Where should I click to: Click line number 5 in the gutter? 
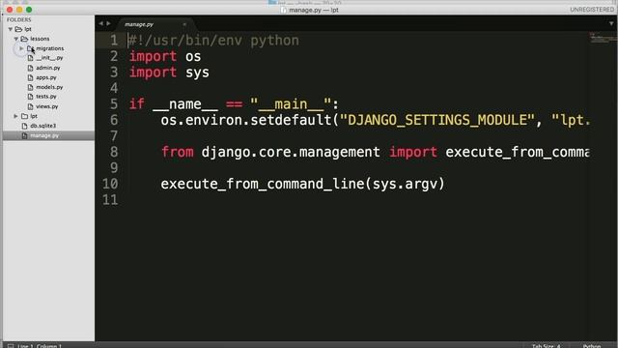click(x=114, y=104)
